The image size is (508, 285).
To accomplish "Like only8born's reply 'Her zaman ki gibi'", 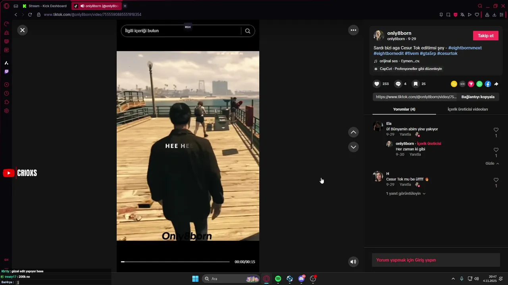I will pyautogui.click(x=496, y=150).
